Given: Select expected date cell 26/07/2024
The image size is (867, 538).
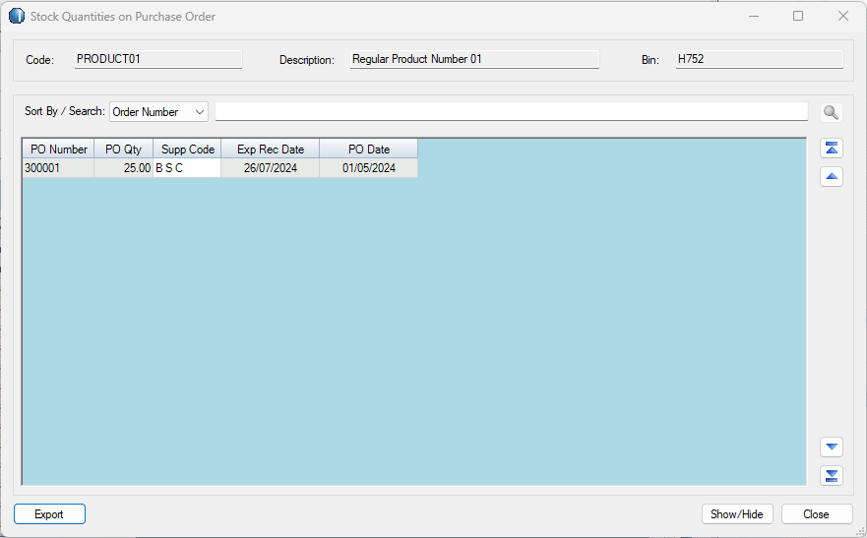Looking at the screenshot, I should (271, 168).
